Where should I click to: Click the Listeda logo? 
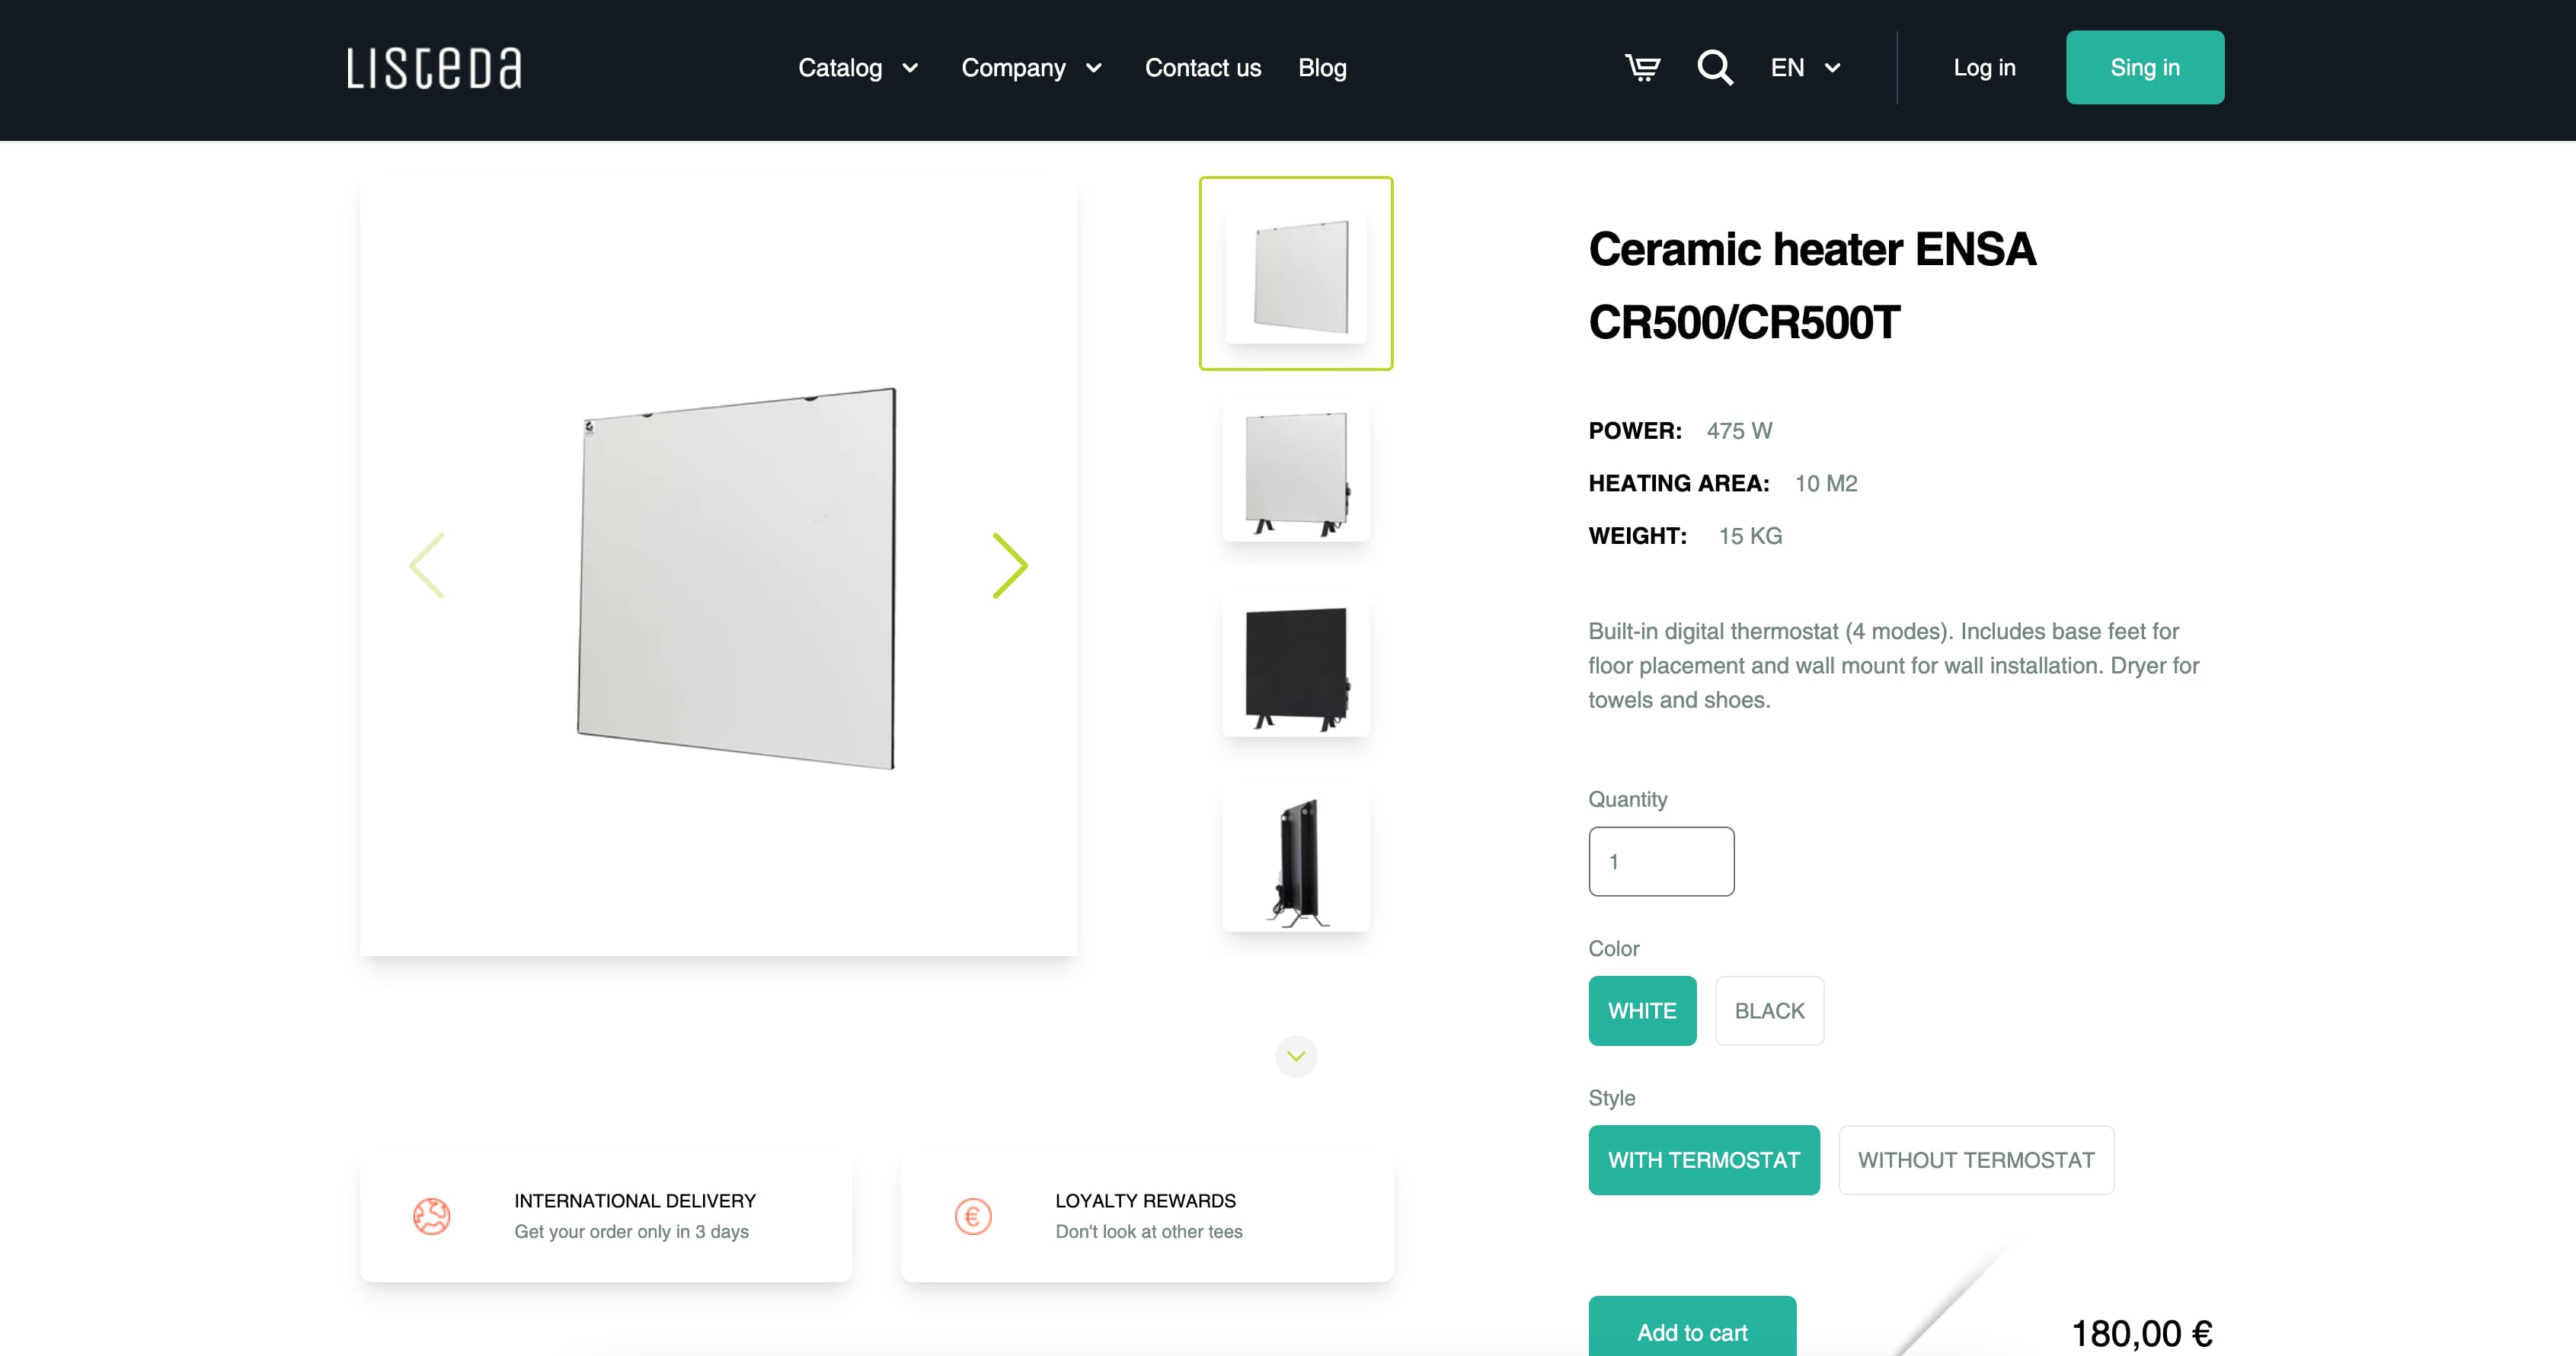pos(434,68)
